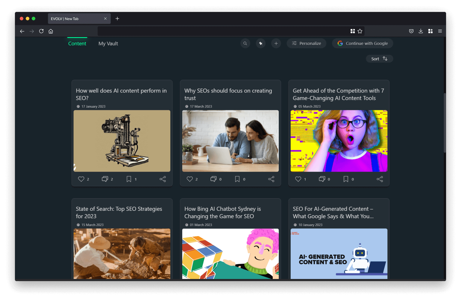Image resolution: width=461 pixels, height=299 pixels.
Task: Open article 'Why SEOs should focus on creating trust'
Action: pos(228,94)
